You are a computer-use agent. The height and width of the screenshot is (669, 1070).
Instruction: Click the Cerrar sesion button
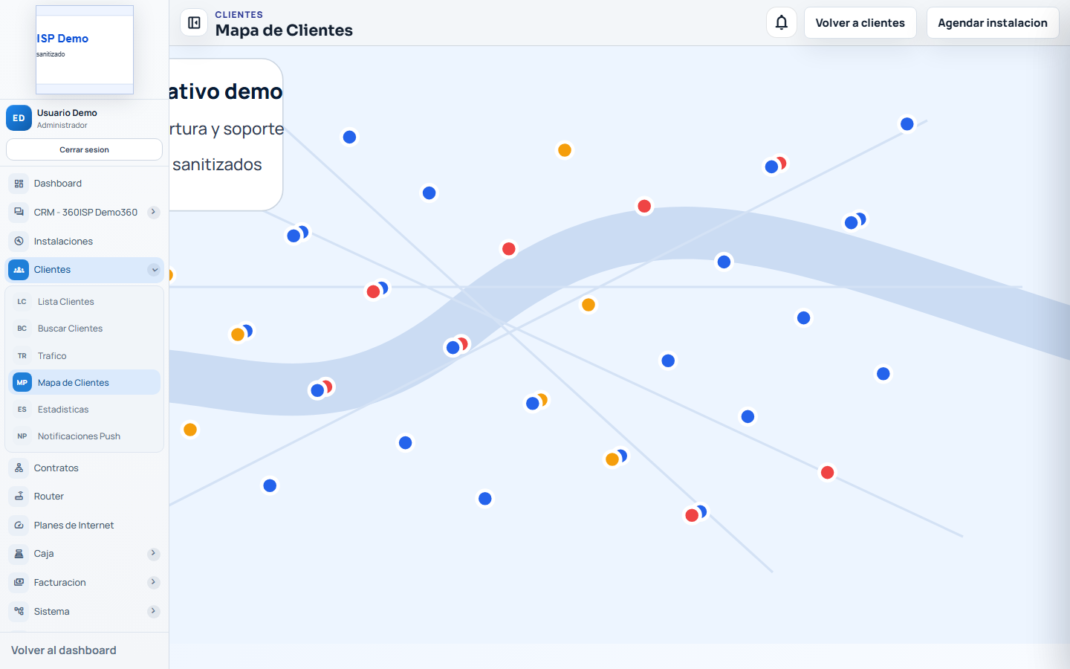pyautogui.click(x=85, y=149)
